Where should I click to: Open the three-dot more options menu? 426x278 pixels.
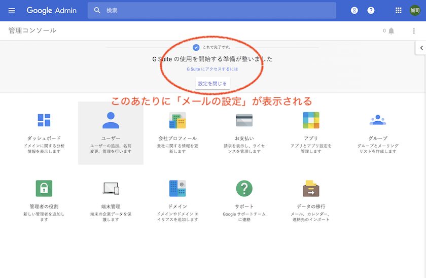pos(414,31)
